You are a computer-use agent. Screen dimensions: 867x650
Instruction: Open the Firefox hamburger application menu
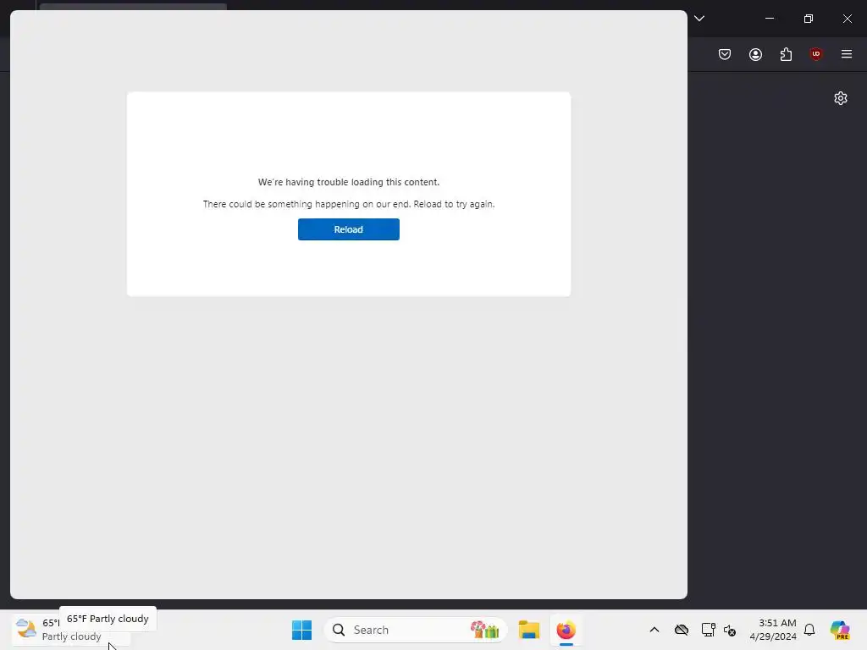point(847,54)
